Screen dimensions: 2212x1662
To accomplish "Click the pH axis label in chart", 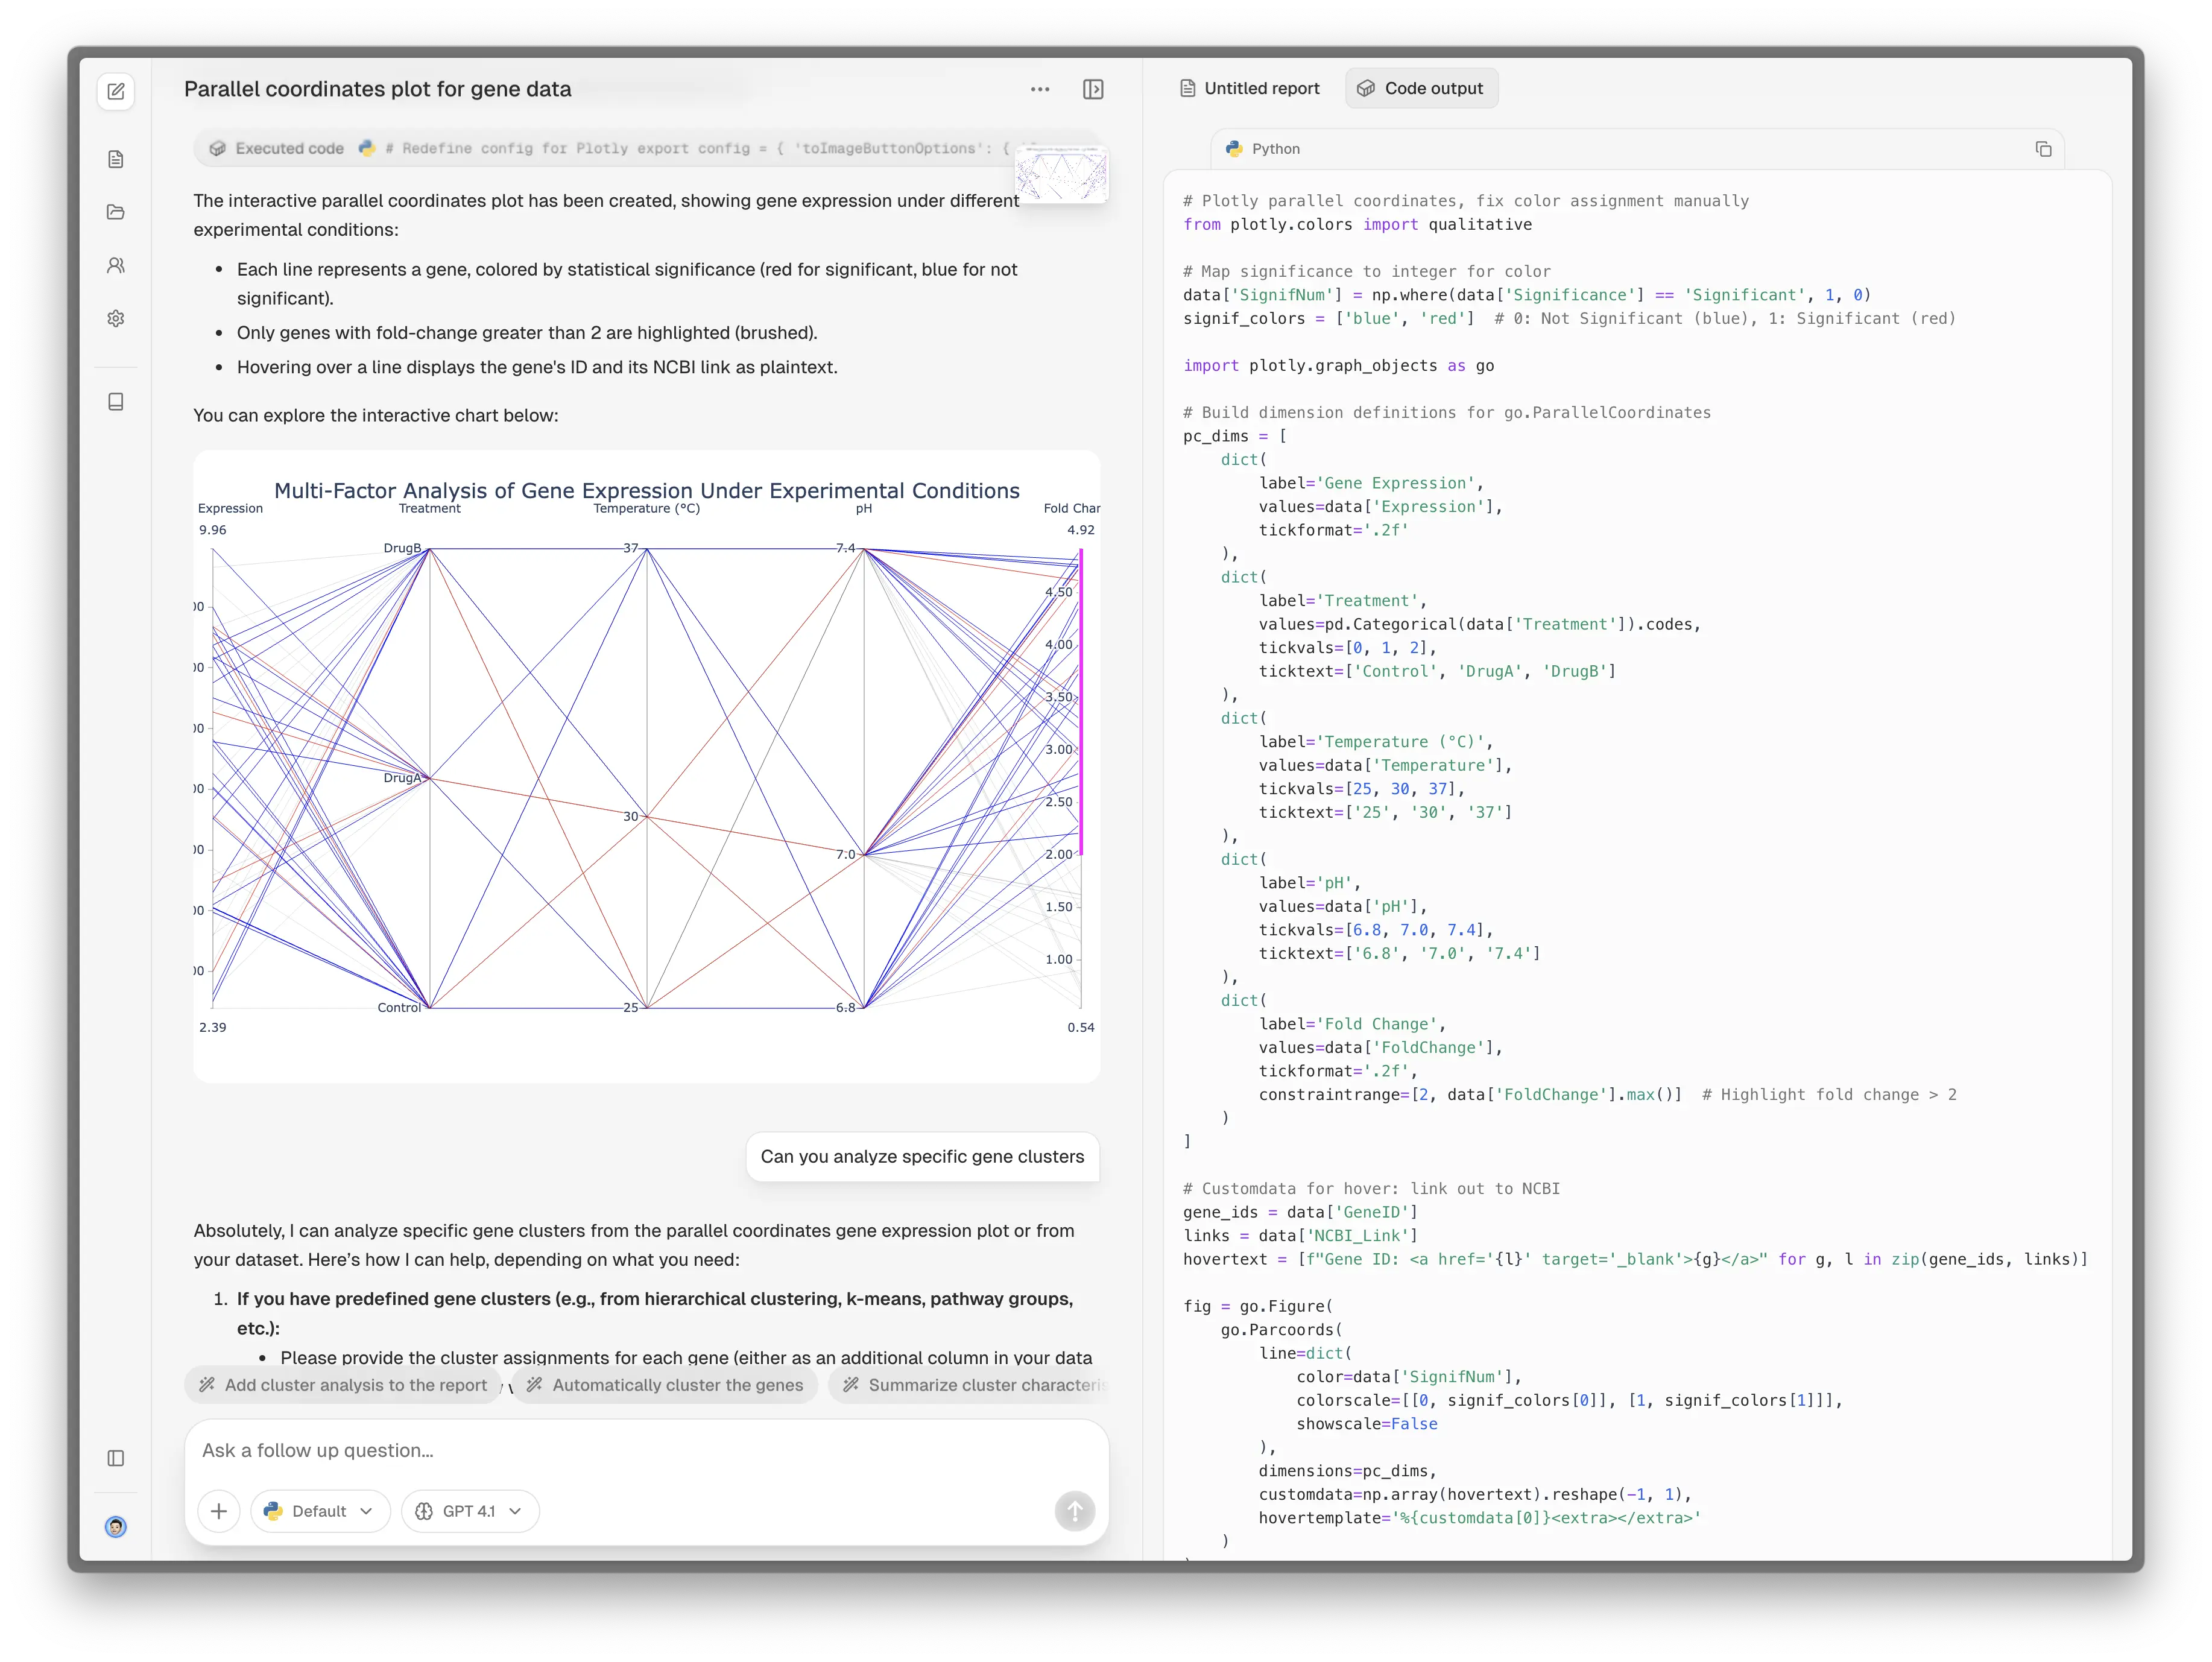I will click(864, 508).
